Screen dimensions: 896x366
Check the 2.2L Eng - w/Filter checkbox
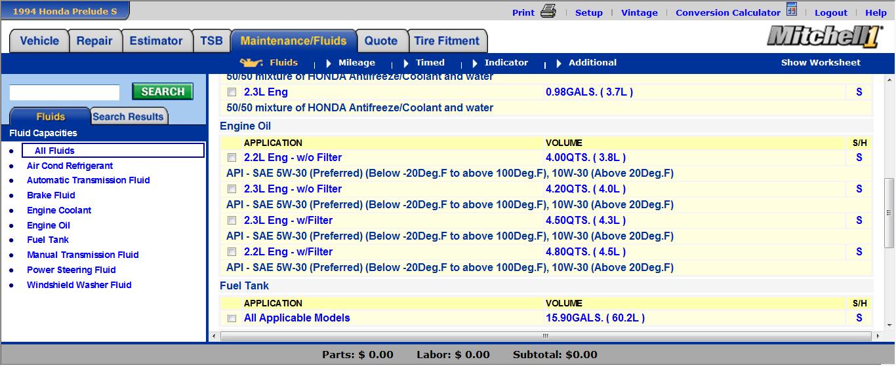[232, 252]
